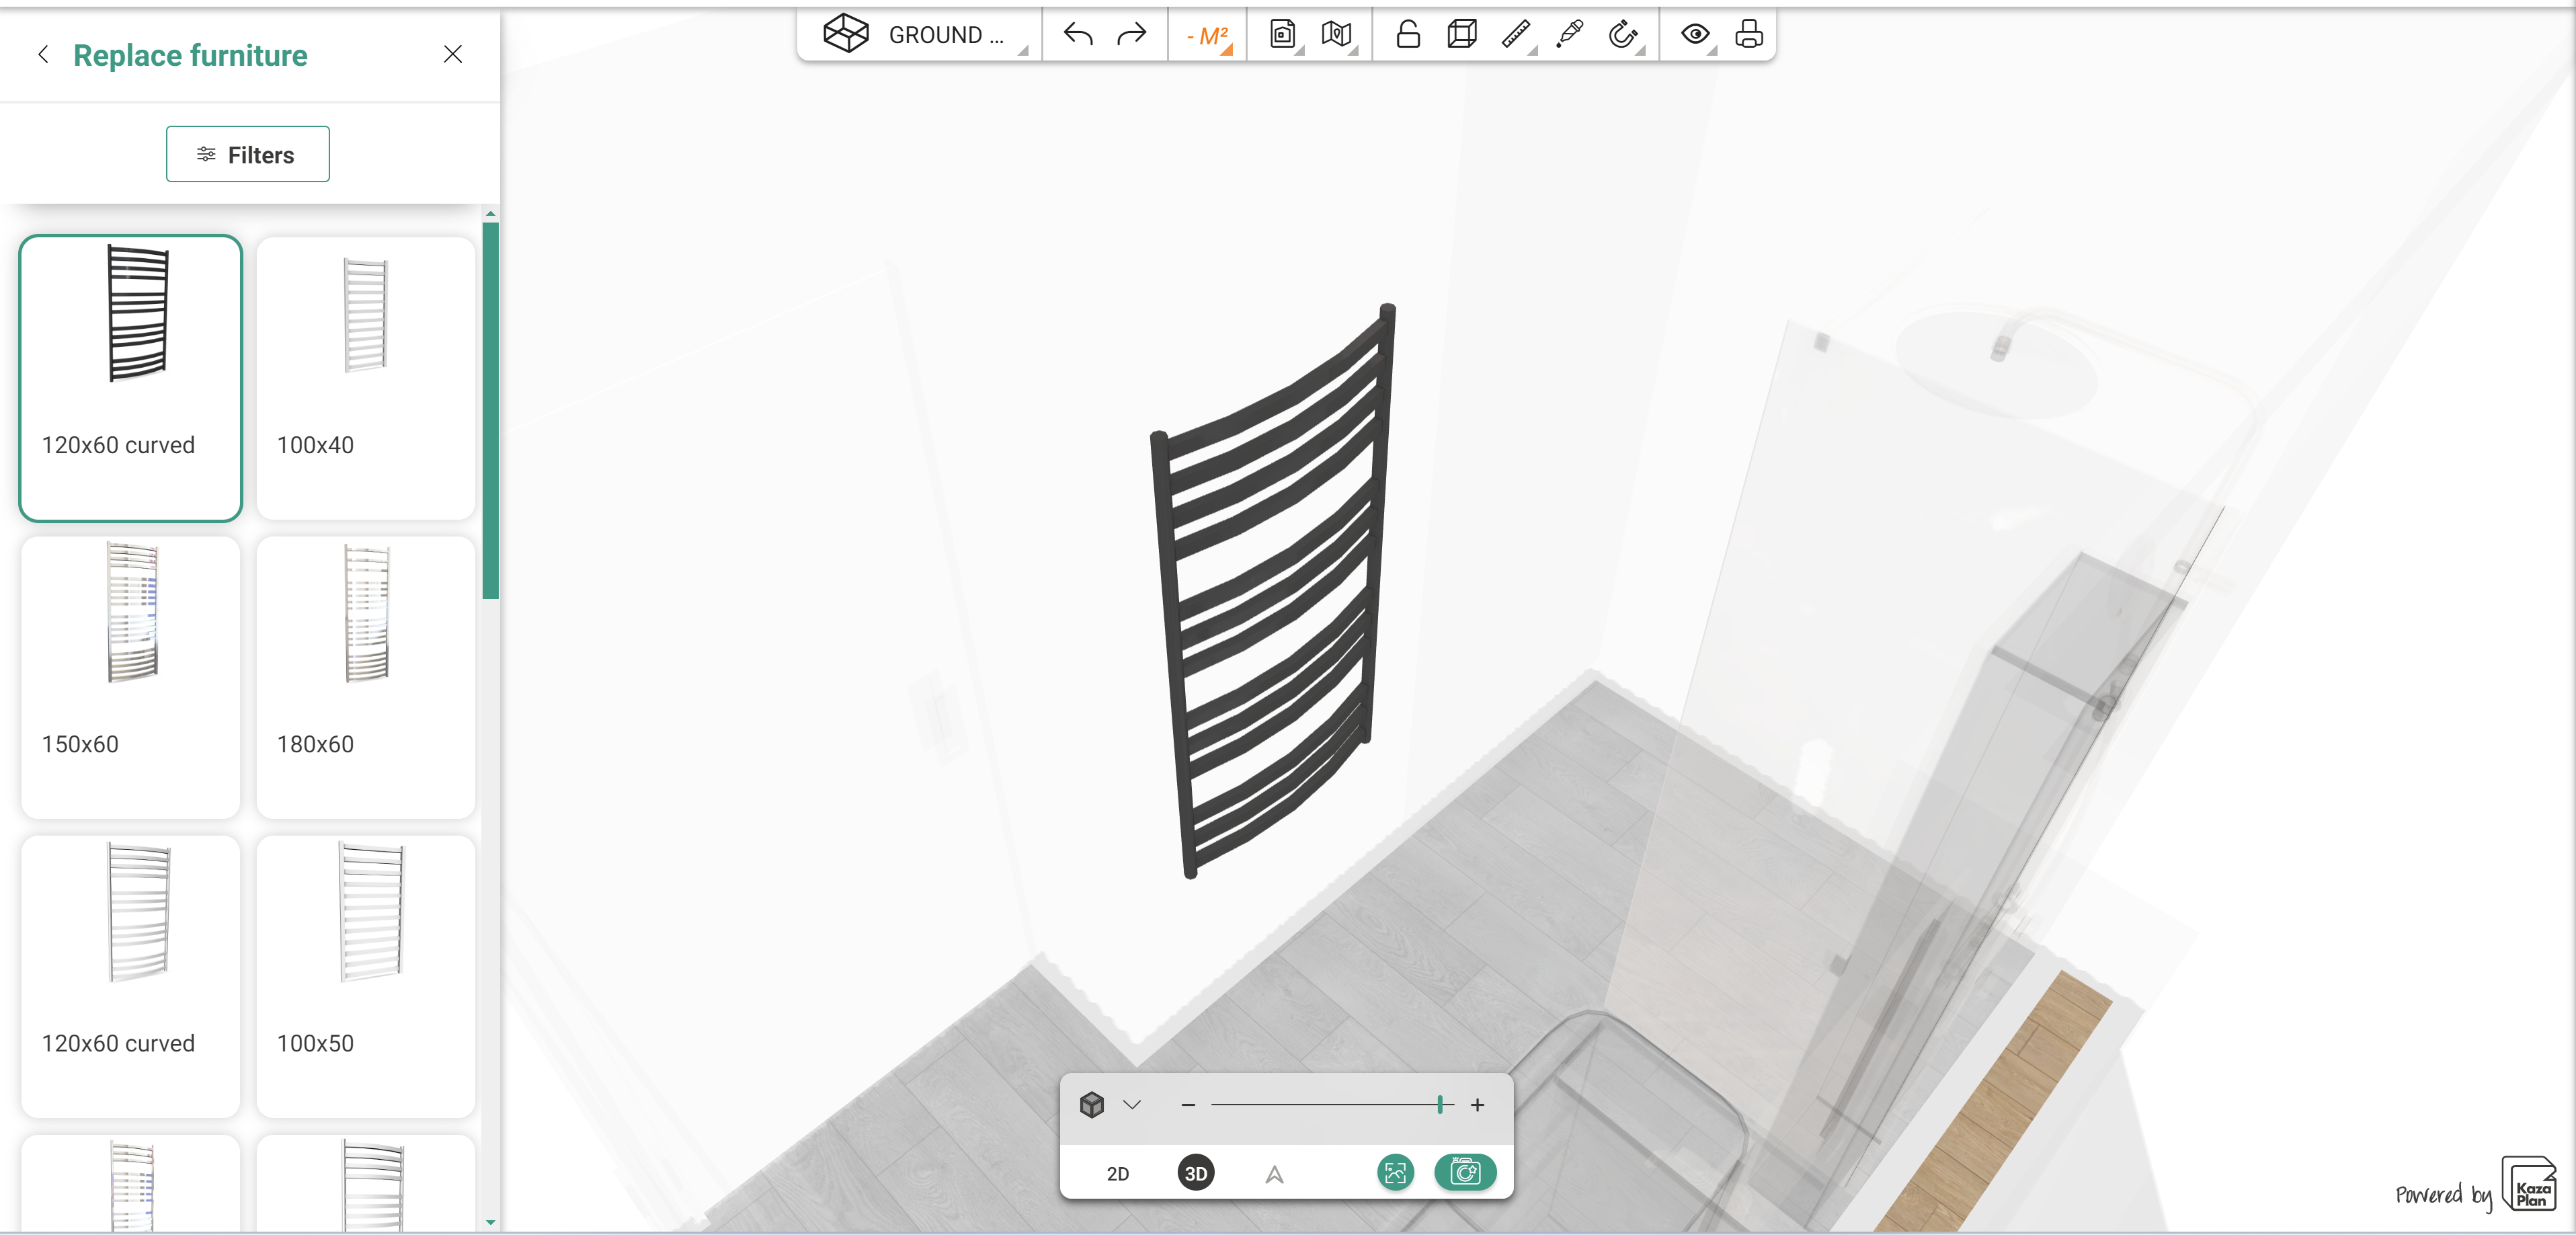The image size is (2576, 1235).
Task: Select the chrome 120x60 curved radiator card
Action: tap(130, 976)
